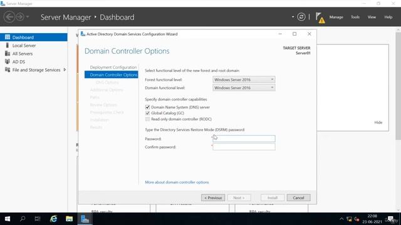Open the Action Center notification icon
Viewport: 401px width, 225px height.
[x=390, y=219]
